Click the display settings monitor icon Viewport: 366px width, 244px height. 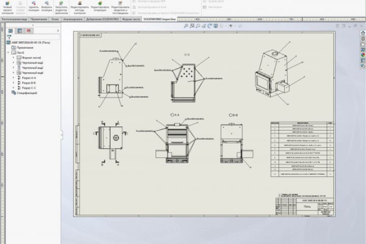pyautogui.click(x=216, y=26)
